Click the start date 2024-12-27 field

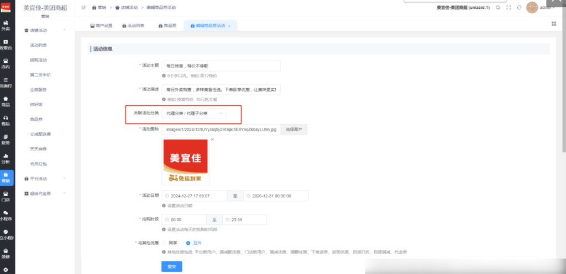[194, 196]
